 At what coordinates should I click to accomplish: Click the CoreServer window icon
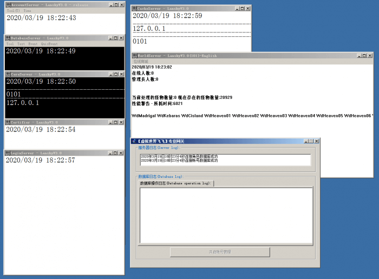[x=8, y=74]
